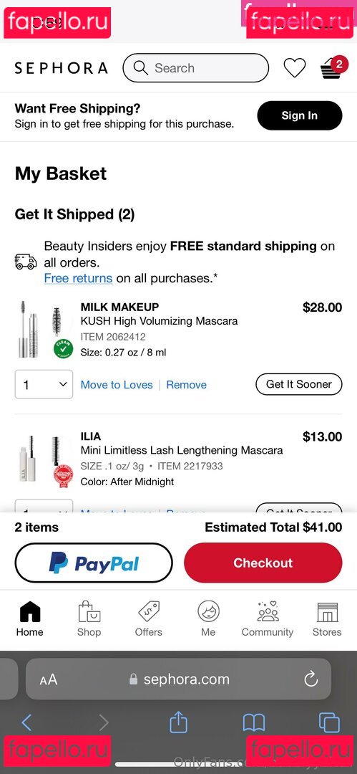This screenshot has width=357, height=774.
Task: Pay with the PayPal button
Action: tap(94, 563)
